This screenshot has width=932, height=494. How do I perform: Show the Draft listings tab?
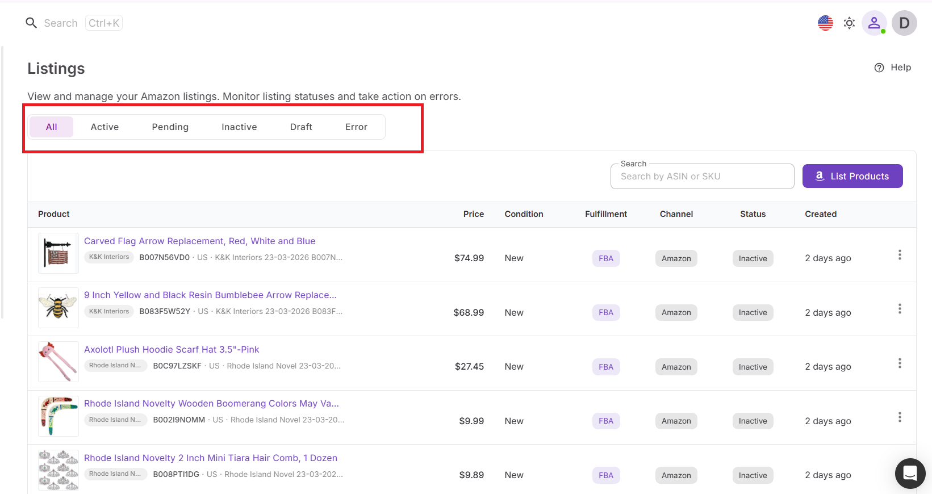pyautogui.click(x=301, y=127)
